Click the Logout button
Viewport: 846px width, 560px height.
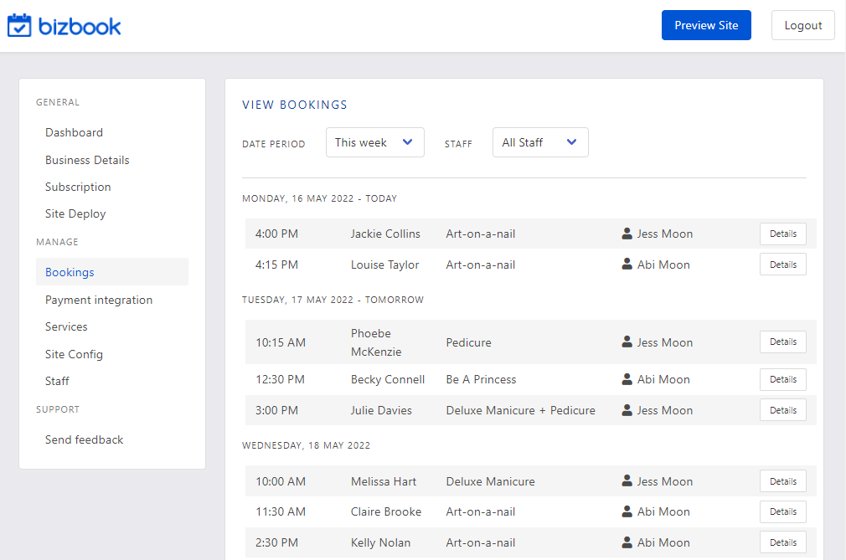pos(802,25)
